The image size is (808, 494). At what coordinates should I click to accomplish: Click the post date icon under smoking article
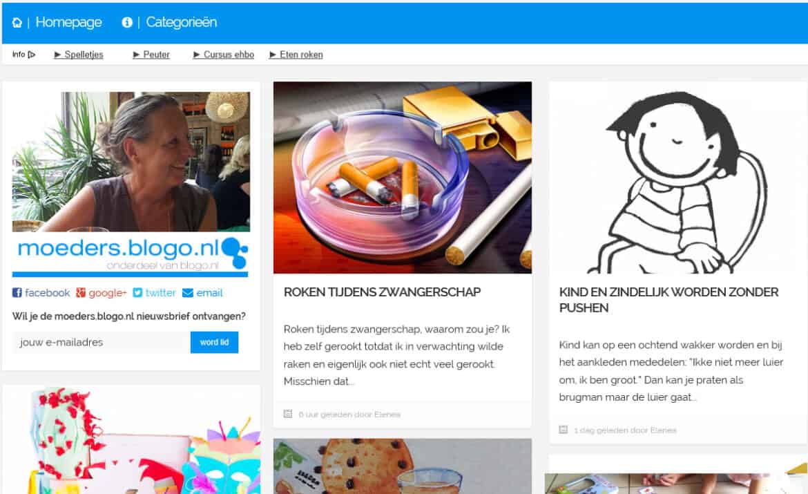[288, 414]
